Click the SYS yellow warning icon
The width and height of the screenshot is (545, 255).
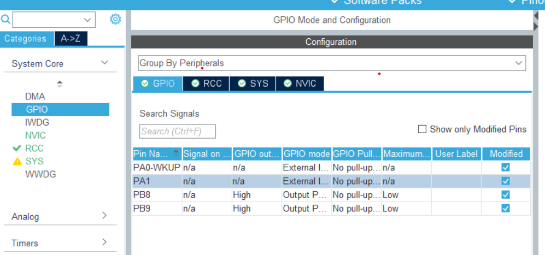pyautogui.click(x=17, y=162)
